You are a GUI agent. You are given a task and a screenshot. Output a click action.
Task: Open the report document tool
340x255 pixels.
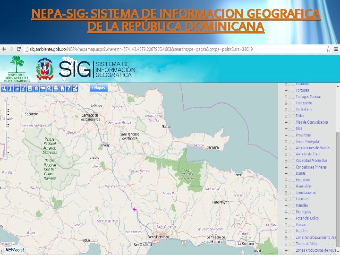(x=30, y=88)
